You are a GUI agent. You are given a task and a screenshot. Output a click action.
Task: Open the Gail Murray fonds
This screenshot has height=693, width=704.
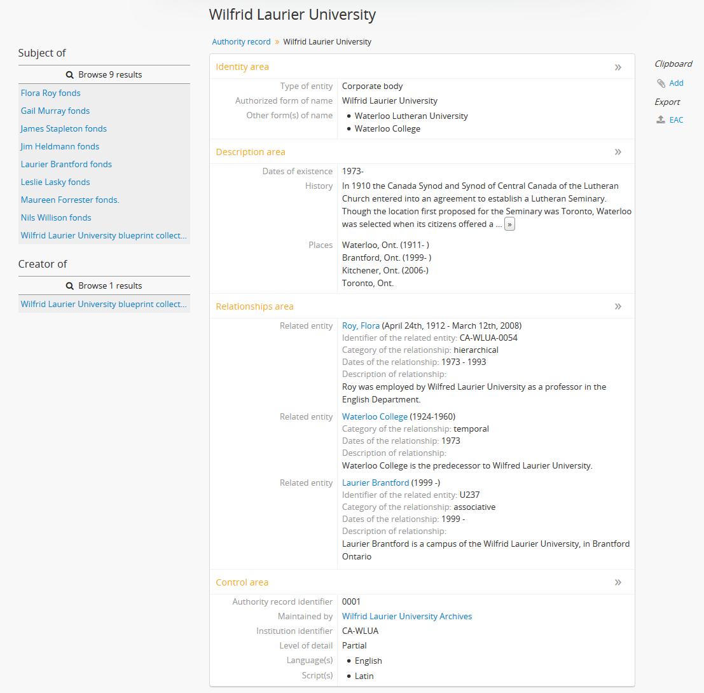(55, 111)
